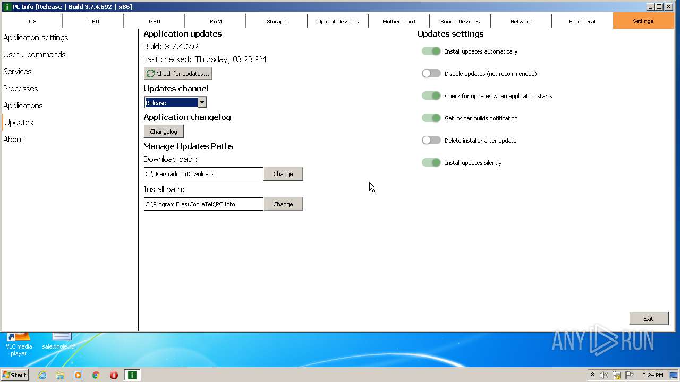
Task: Click the Download path text field
Action: 203,174
